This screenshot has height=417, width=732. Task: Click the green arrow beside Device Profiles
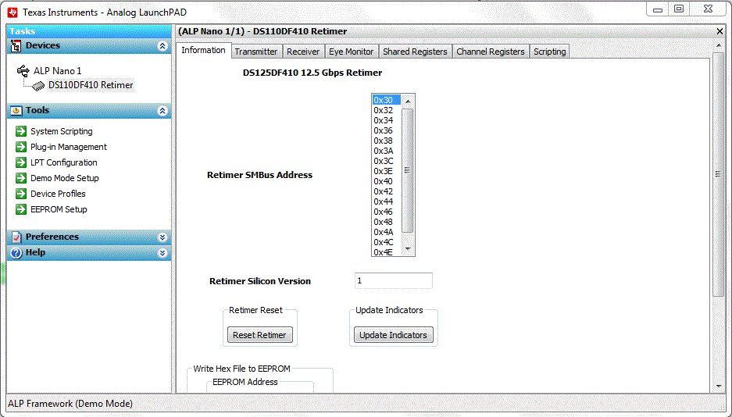21,194
